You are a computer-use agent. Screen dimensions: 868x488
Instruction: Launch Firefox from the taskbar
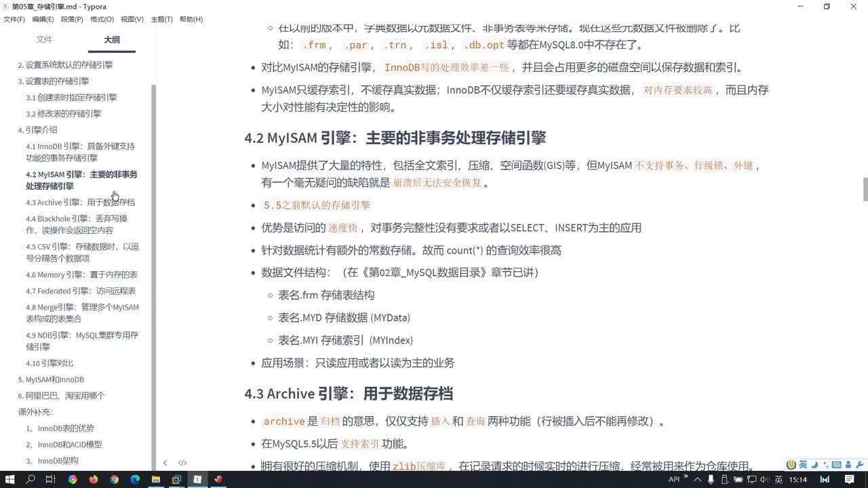point(93,479)
